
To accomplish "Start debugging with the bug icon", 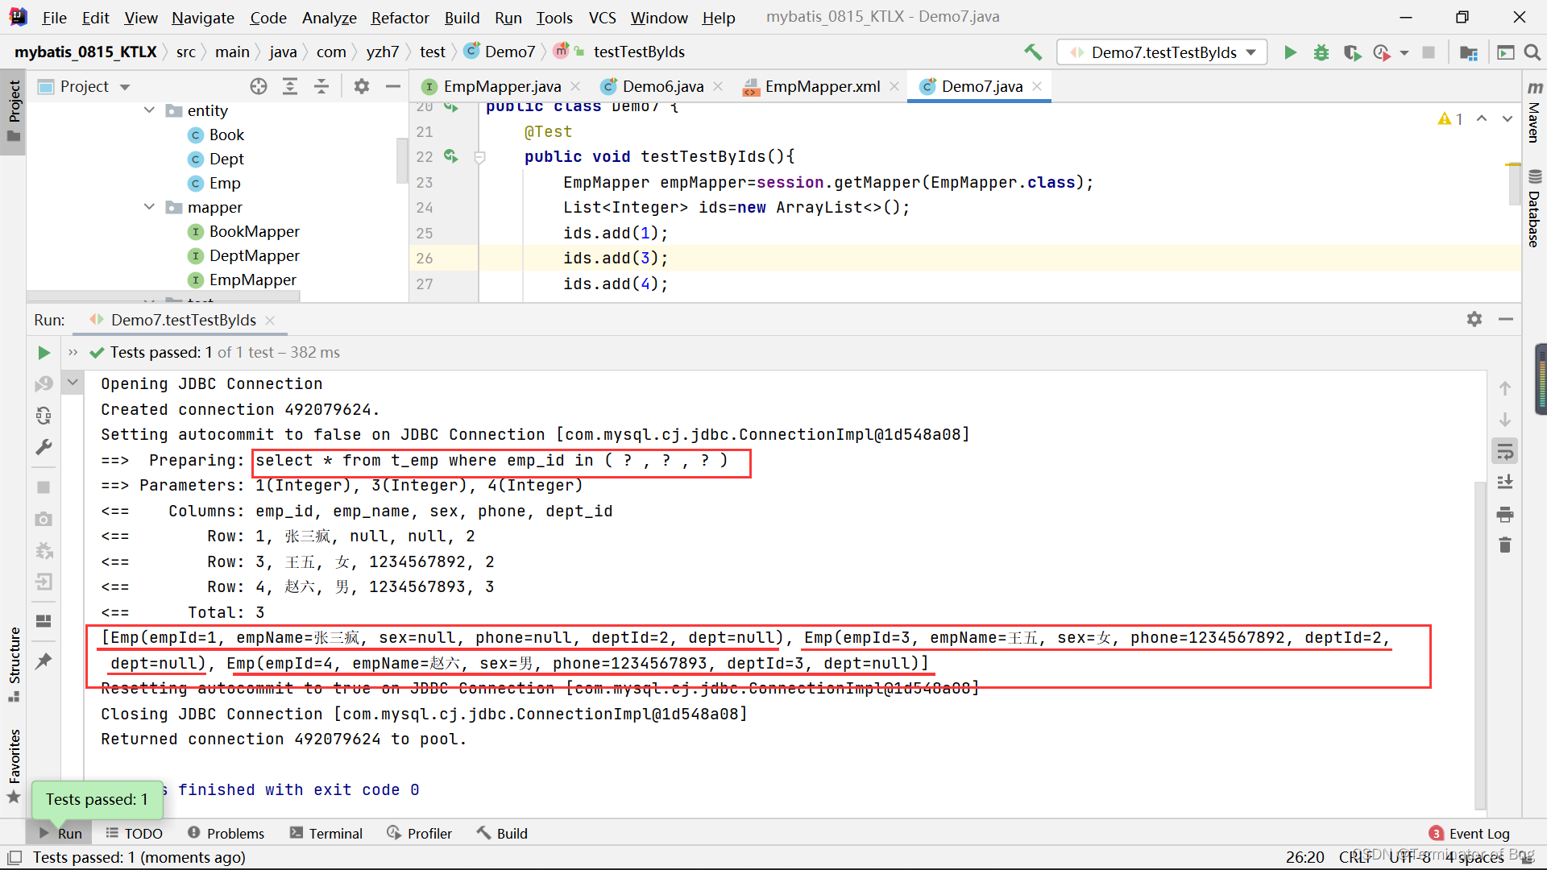I will tap(1321, 52).
